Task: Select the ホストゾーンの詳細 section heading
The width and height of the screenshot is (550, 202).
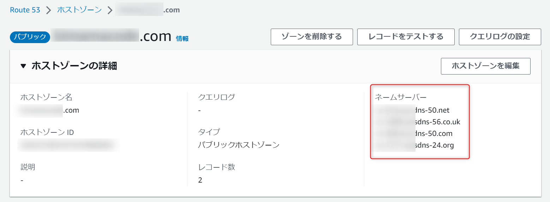Action: 74,66
